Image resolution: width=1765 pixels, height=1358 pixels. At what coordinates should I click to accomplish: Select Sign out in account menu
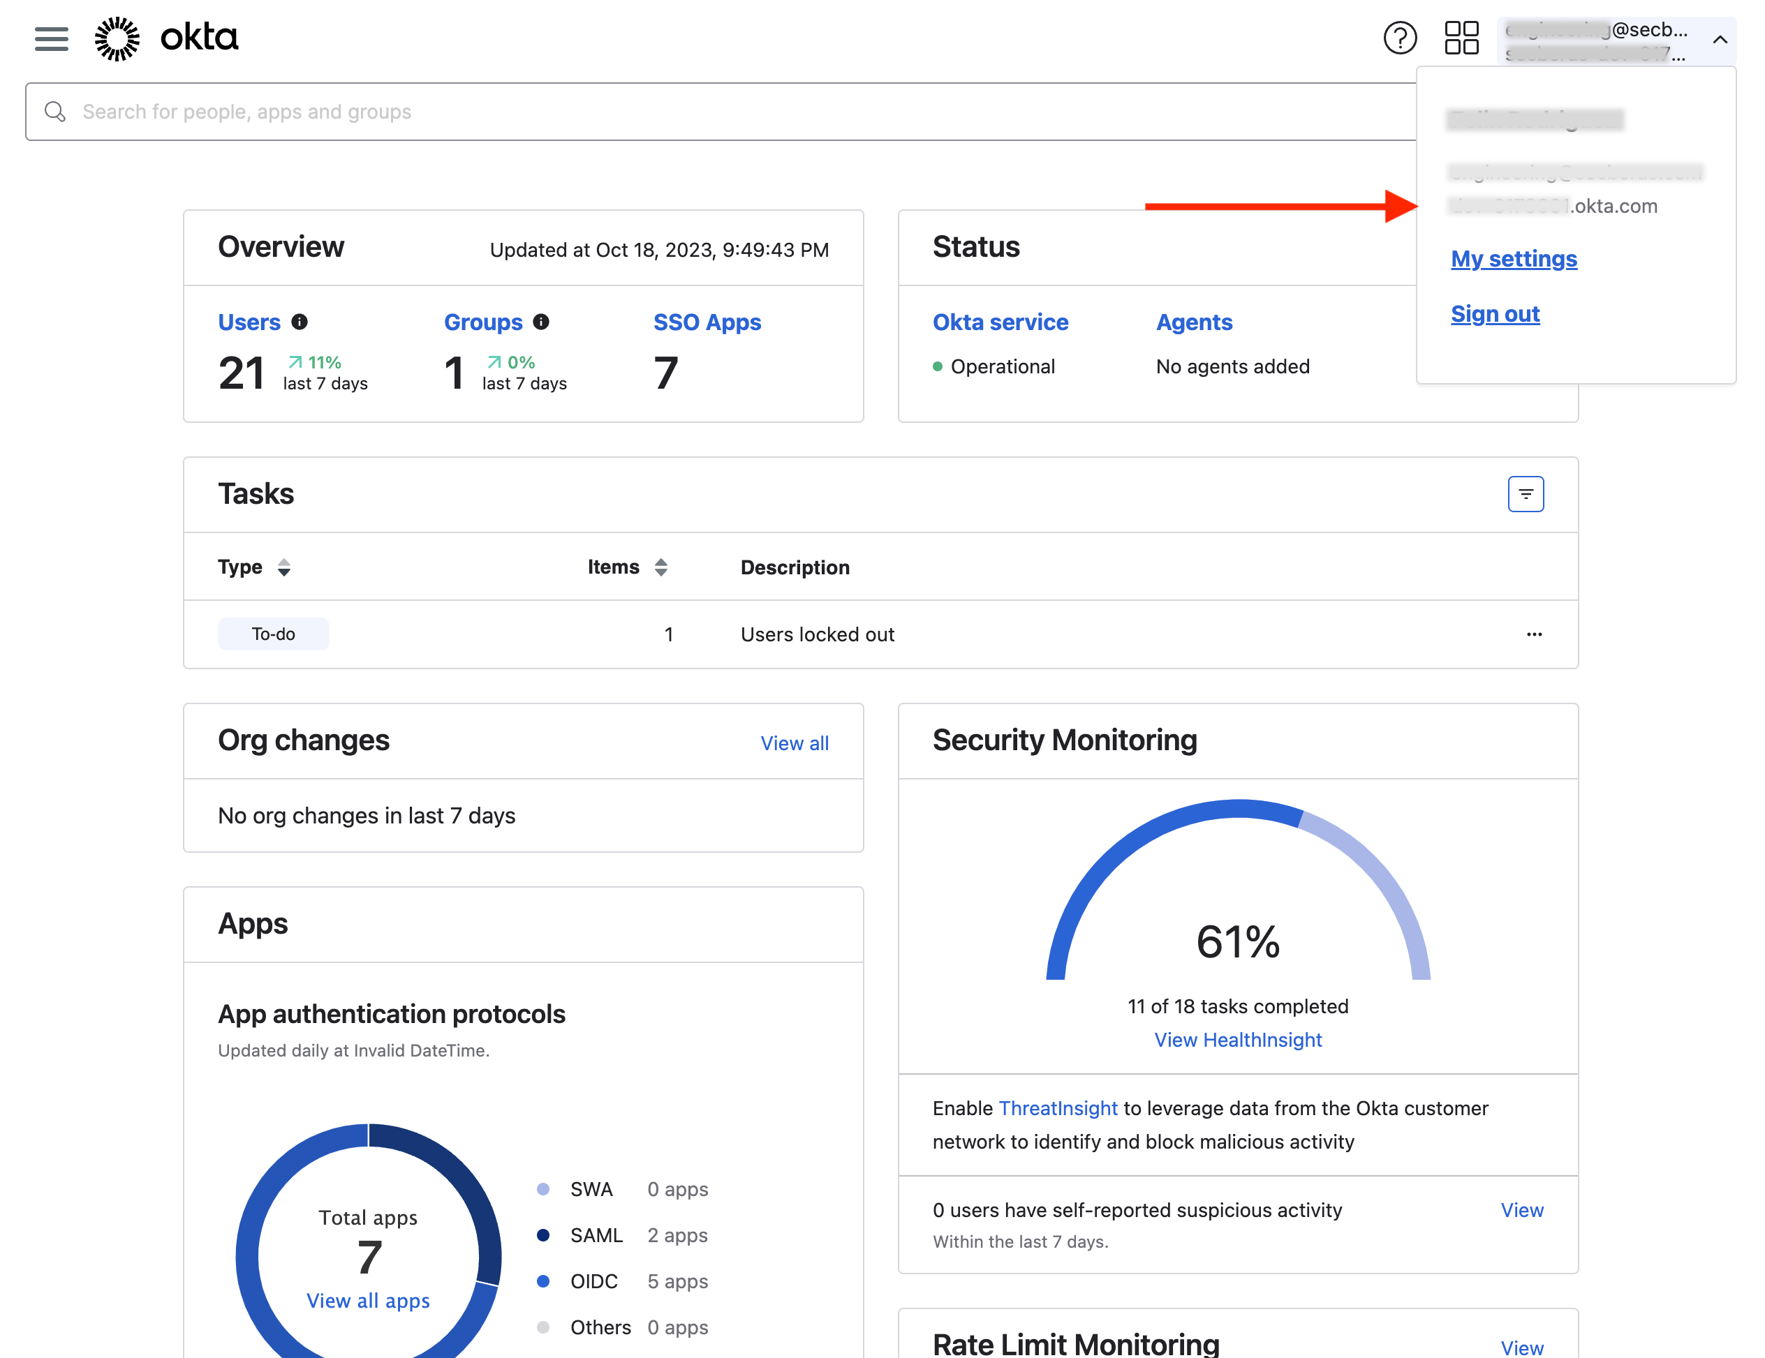1495,313
